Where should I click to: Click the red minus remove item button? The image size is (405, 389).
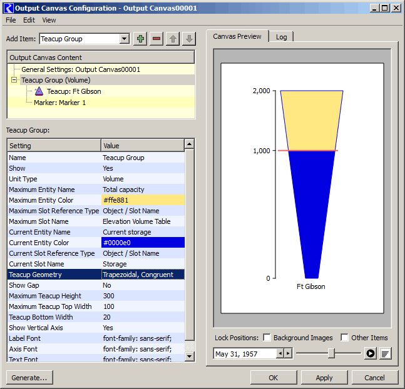(156, 39)
